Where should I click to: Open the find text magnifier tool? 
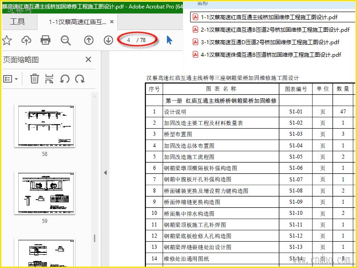(x=66, y=40)
